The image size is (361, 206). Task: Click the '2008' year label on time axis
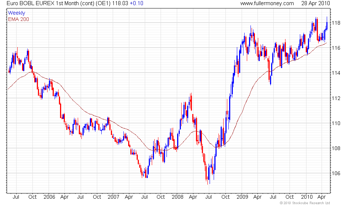pyautogui.click(x=178, y=197)
